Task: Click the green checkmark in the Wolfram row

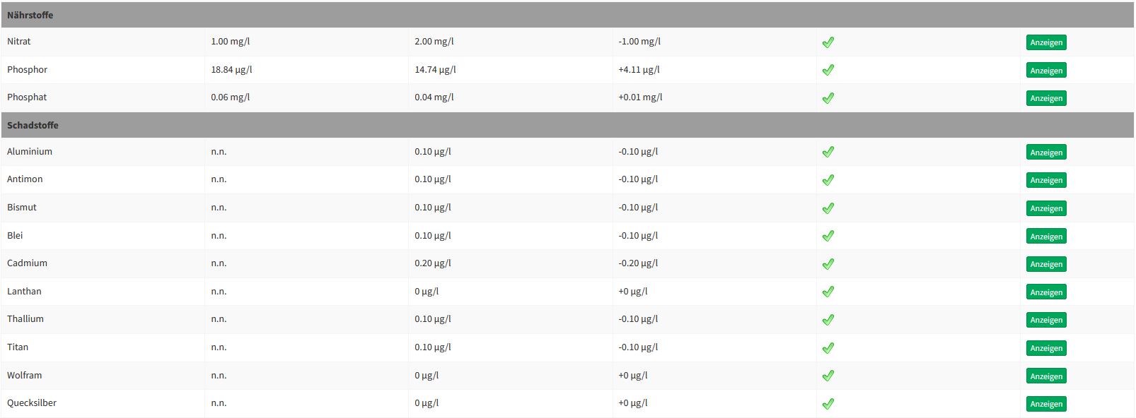Action: pyautogui.click(x=828, y=376)
